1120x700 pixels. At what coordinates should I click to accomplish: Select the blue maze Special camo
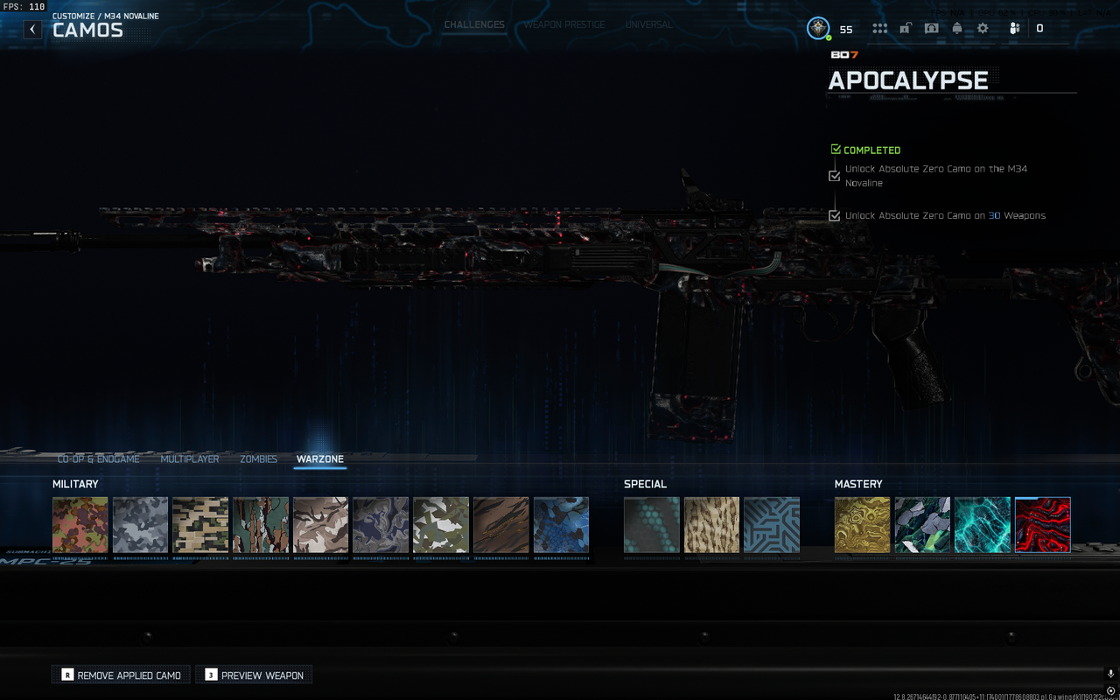click(x=772, y=525)
